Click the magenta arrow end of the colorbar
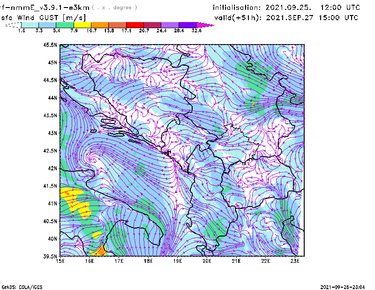375x290 pixels. 205,25
